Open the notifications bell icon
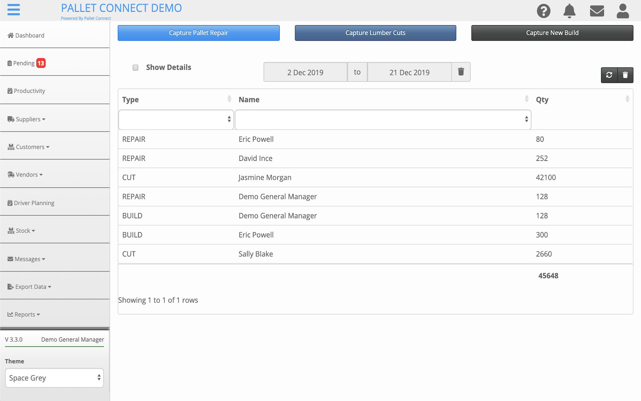Image resolution: width=641 pixels, height=401 pixels. pos(569,11)
